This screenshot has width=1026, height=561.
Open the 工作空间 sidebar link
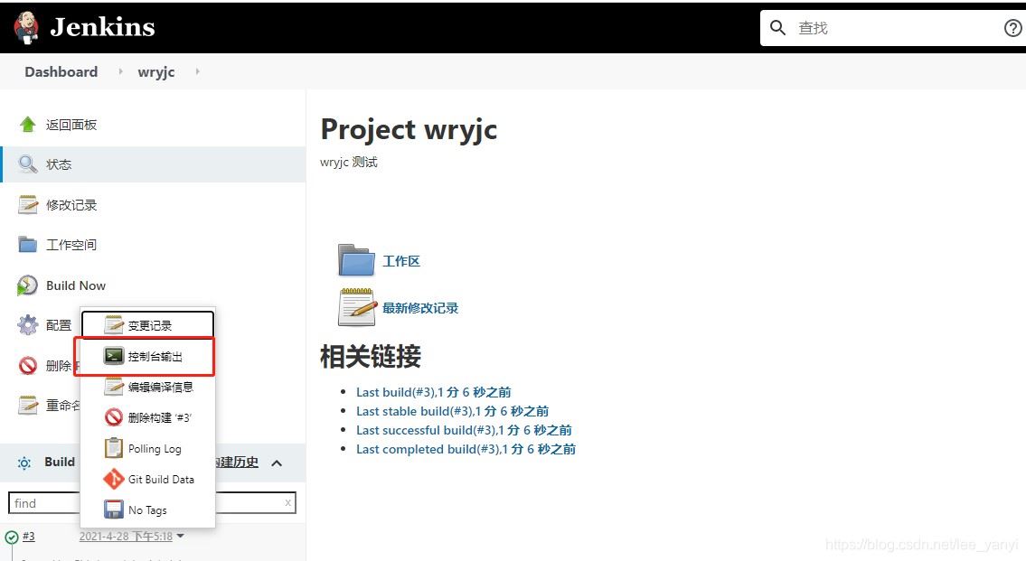click(x=71, y=245)
